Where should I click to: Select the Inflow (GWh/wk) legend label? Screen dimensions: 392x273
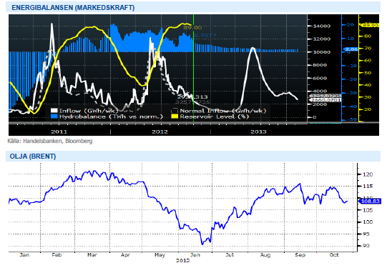[89, 111]
